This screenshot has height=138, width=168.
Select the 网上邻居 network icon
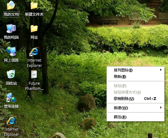[11, 51]
